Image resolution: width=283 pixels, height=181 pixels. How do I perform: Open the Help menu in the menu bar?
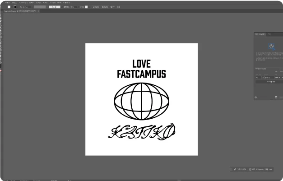pos(67,3)
